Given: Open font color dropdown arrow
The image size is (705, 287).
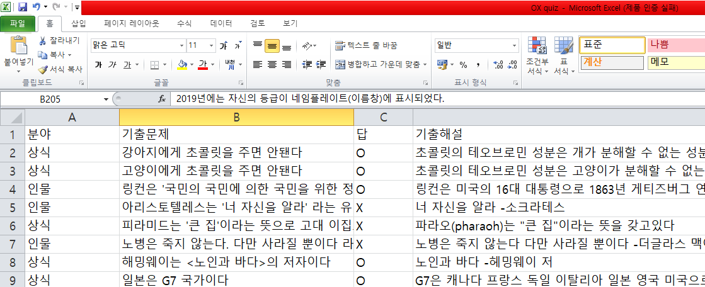Looking at the screenshot, I should (212, 65).
